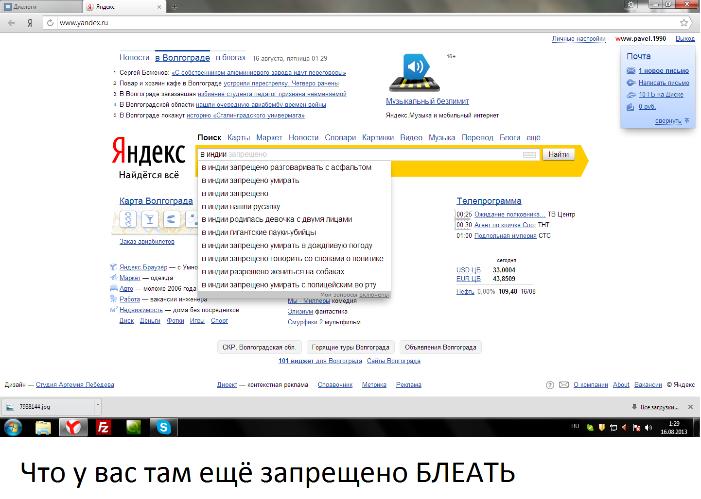Bookmark page with the star icon
Image resolution: width=701 pixels, height=499 pixels.
point(684,23)
